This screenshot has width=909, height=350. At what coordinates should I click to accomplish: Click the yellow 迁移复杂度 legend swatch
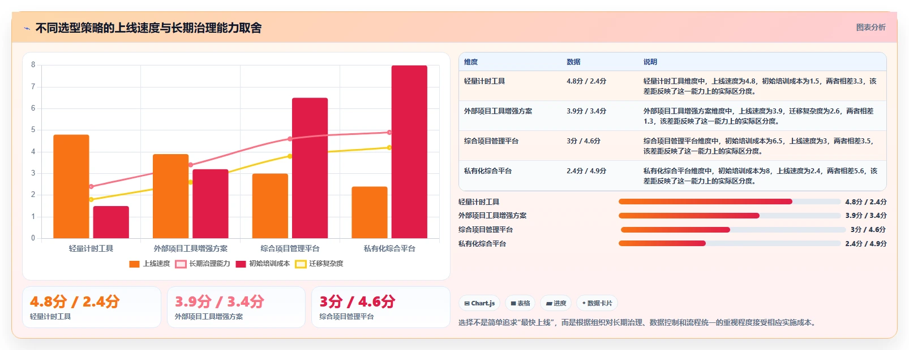click(301, 264)
